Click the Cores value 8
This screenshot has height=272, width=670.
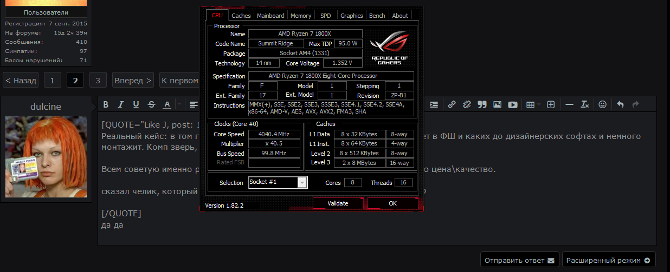pyautogui.click(x=353, y=183)
